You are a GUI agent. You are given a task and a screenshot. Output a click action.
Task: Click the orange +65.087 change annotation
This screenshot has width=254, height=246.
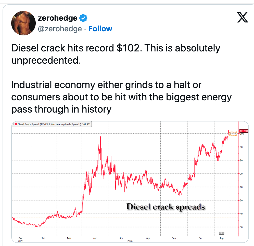233,132
